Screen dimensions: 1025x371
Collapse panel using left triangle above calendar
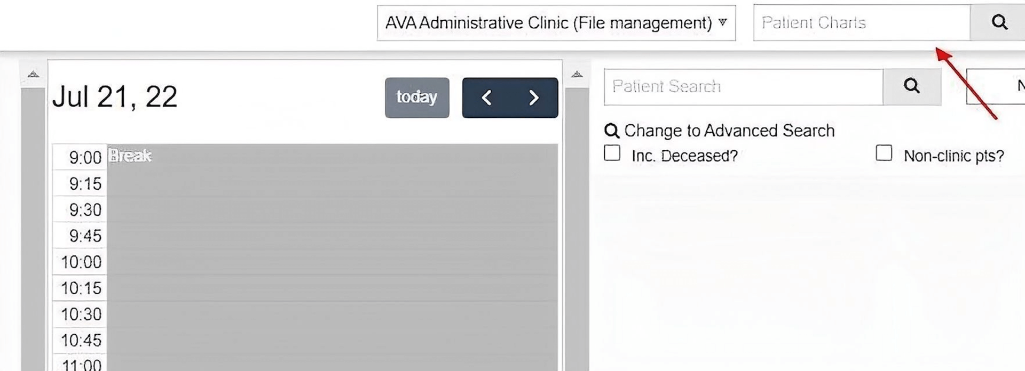(x=34, y=74)
